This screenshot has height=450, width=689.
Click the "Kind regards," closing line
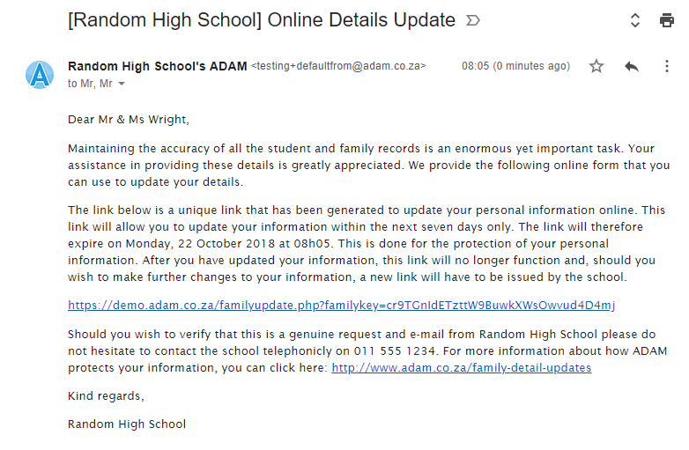pos(106,396)
